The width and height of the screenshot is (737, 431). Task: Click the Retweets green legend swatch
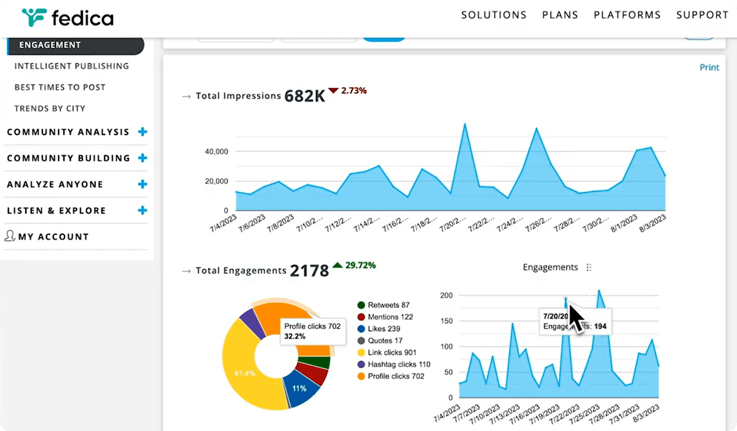(361, 305)
